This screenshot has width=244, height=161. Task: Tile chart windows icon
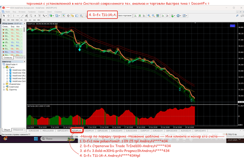[x=158, y=16]
